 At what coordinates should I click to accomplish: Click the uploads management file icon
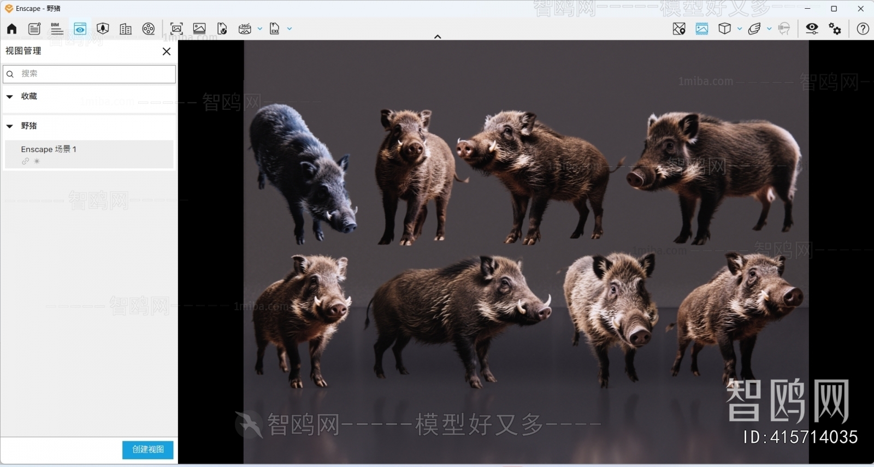coord(222,29)
